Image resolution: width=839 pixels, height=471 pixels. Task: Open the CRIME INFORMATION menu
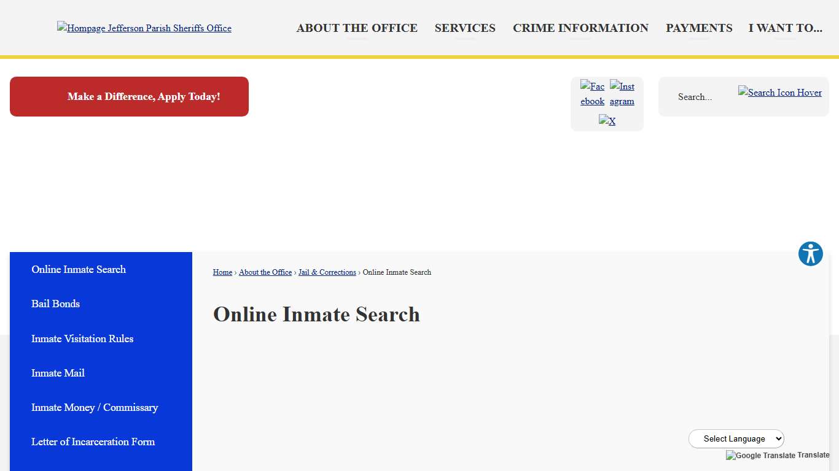coord(580,28)
